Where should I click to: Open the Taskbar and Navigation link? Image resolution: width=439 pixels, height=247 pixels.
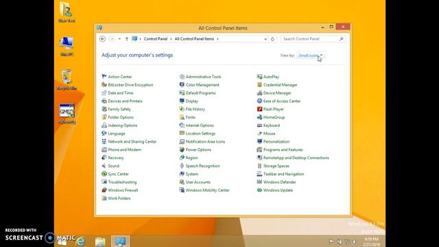(x=283, y=174)
